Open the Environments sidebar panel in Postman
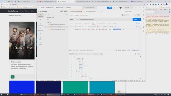Screen dimensions: 171x96 [40, 25]
